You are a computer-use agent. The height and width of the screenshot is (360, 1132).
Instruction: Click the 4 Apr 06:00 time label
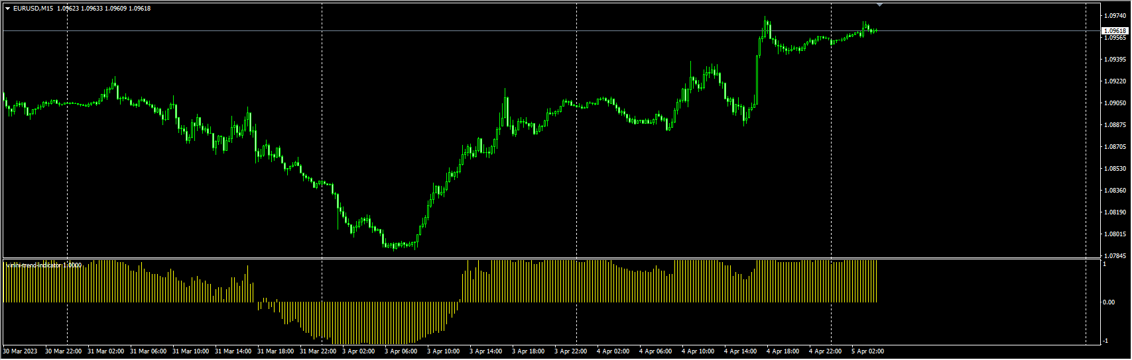(655, 351)
